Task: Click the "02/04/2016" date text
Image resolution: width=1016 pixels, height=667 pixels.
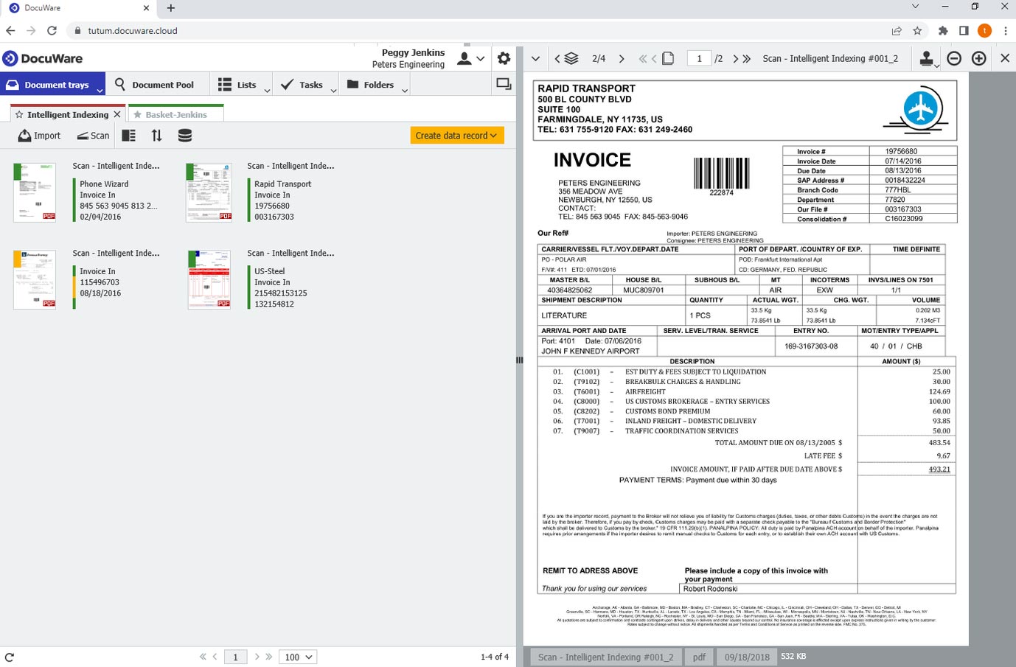Action: pyautogui.click(x=100, y=217)
